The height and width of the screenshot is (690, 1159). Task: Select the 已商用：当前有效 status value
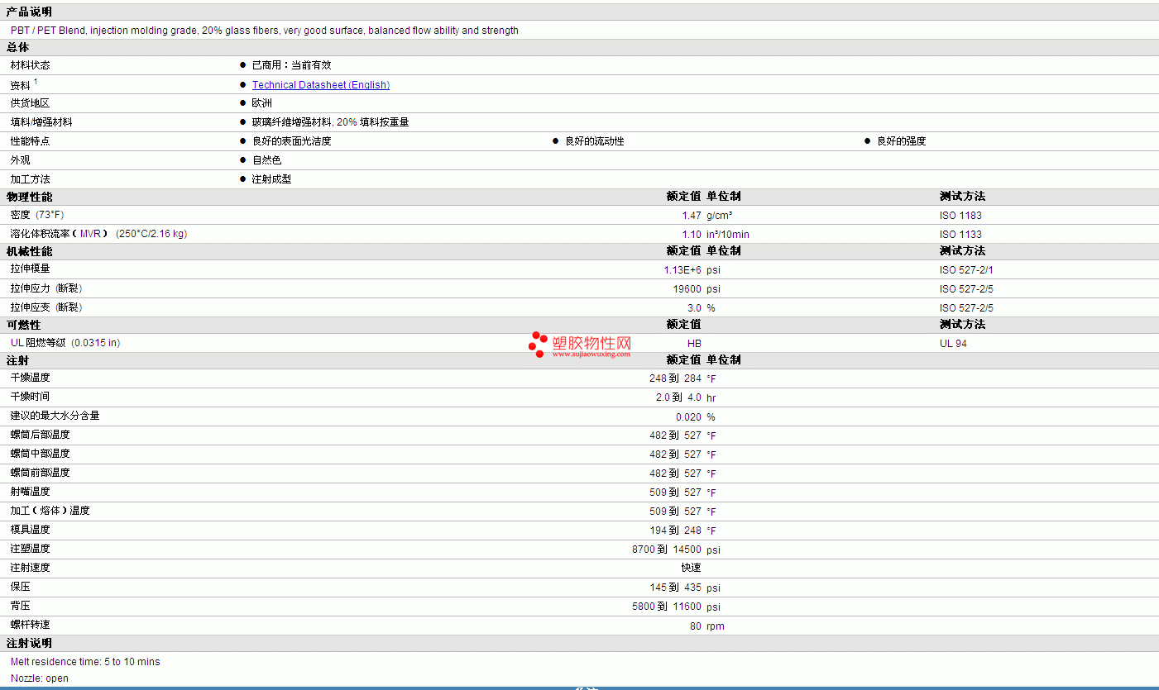point(291,65)
